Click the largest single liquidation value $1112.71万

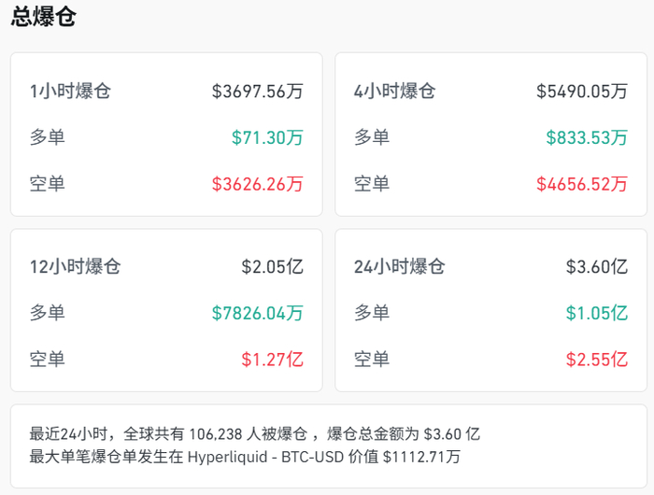[x=421, y=457]
